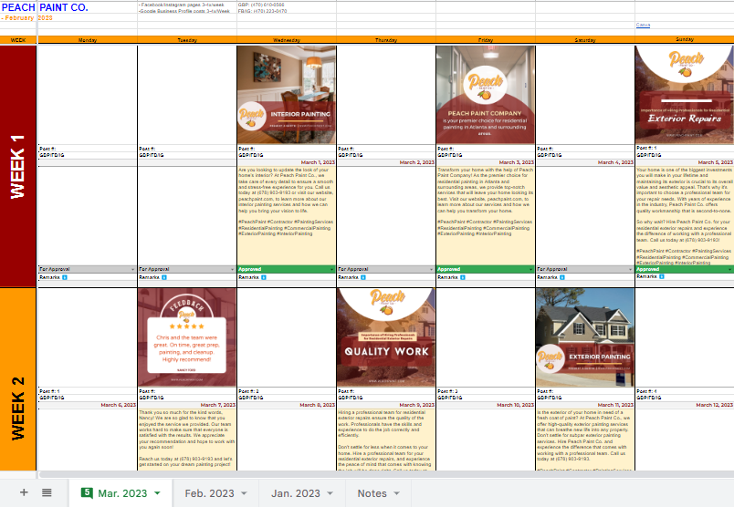Select the Feedback five-star review image
The image size is (734, 507).
pyautogui.click(x=187, y=337)
